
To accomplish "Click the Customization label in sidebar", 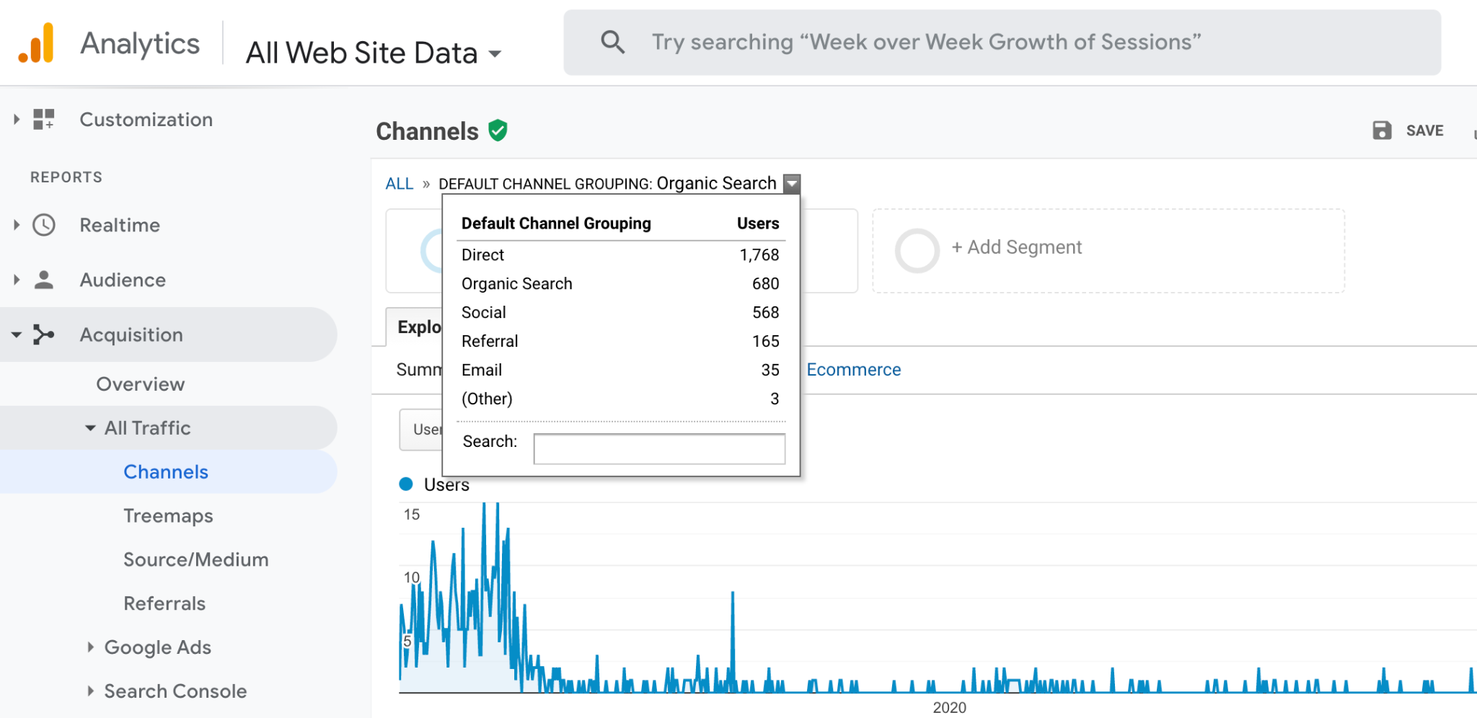I will tap(146, 119).
